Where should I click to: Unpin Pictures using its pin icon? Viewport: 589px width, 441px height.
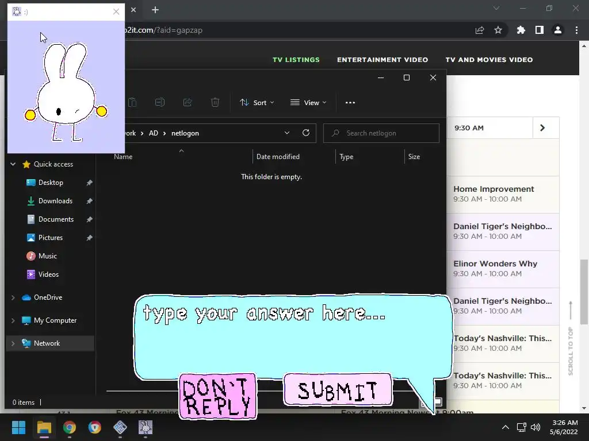tap(89, 238)
